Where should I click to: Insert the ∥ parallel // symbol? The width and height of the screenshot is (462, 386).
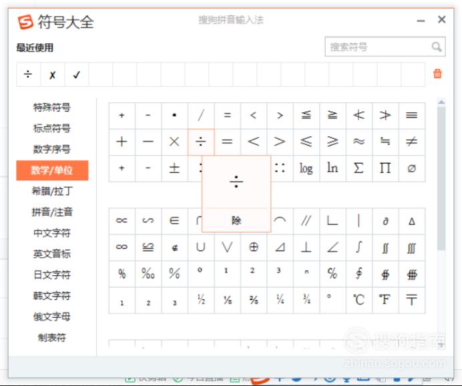click(306, 220)
